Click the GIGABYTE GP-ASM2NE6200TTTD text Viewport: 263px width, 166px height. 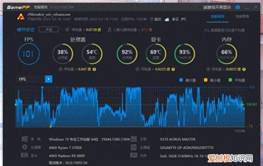click(x=187, y=148)
